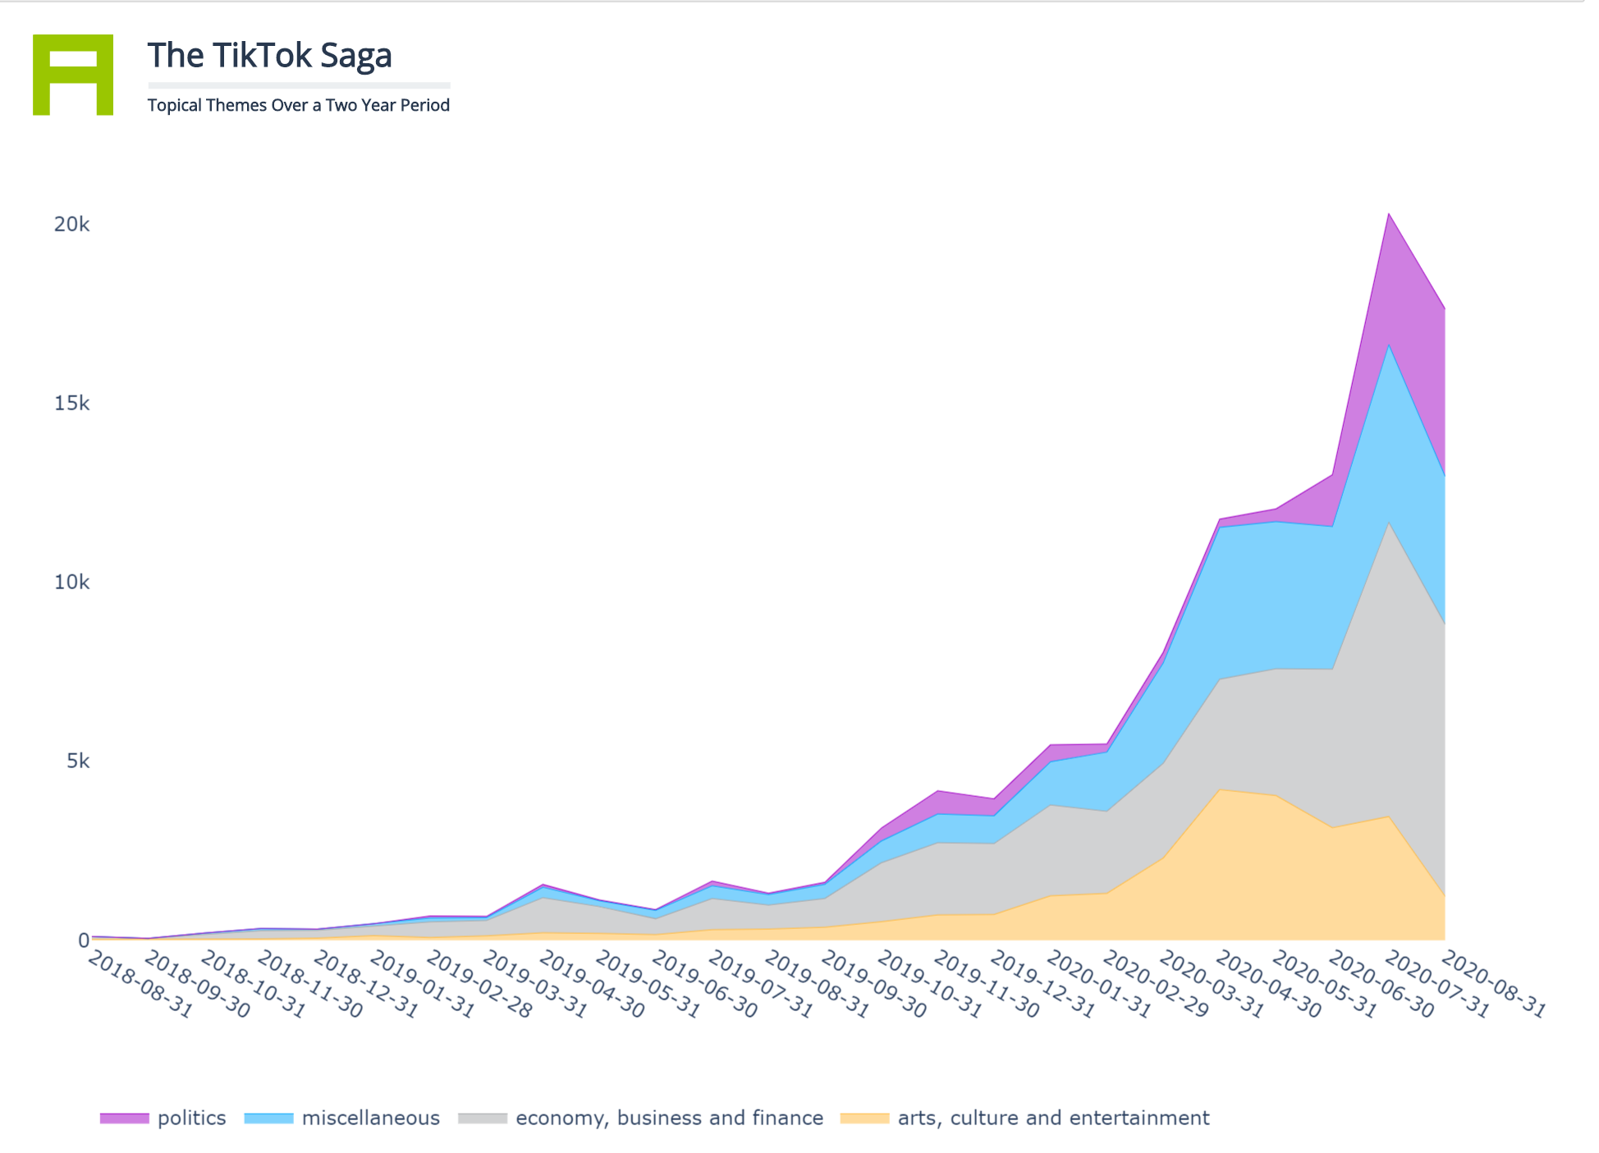Click the 2019-04-30 x-axis label
The width and height of the screenshot is (1599, 1153).
[x=591, y=985]
